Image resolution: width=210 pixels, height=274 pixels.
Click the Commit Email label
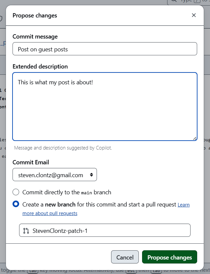31,162
